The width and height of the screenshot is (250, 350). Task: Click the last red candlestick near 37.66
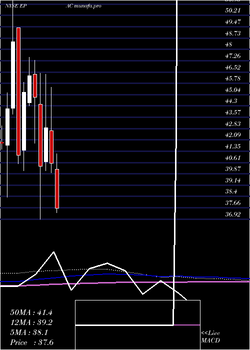[x=57, y=188]
